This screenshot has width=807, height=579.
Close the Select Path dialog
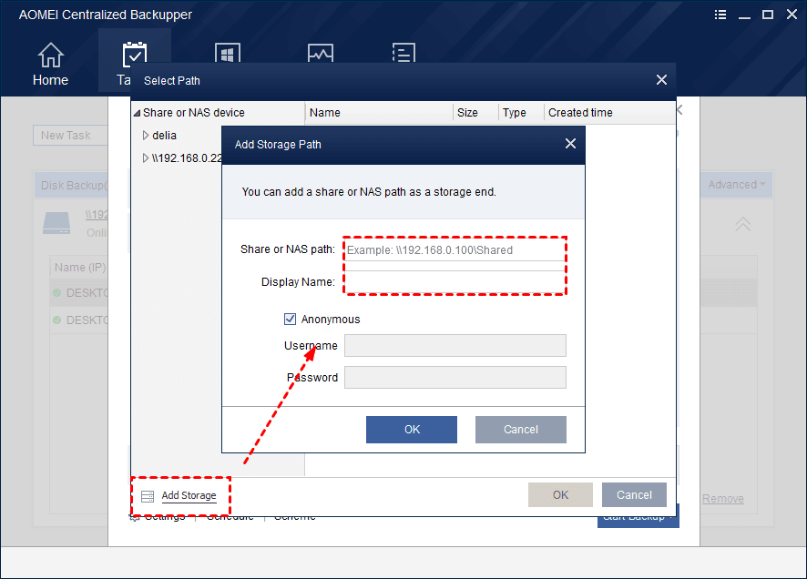point(661,80)
